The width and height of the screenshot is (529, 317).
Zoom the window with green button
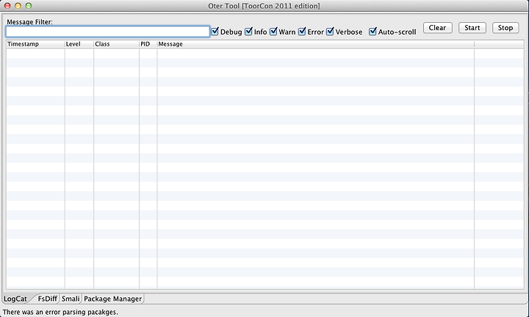pos(29,6)
